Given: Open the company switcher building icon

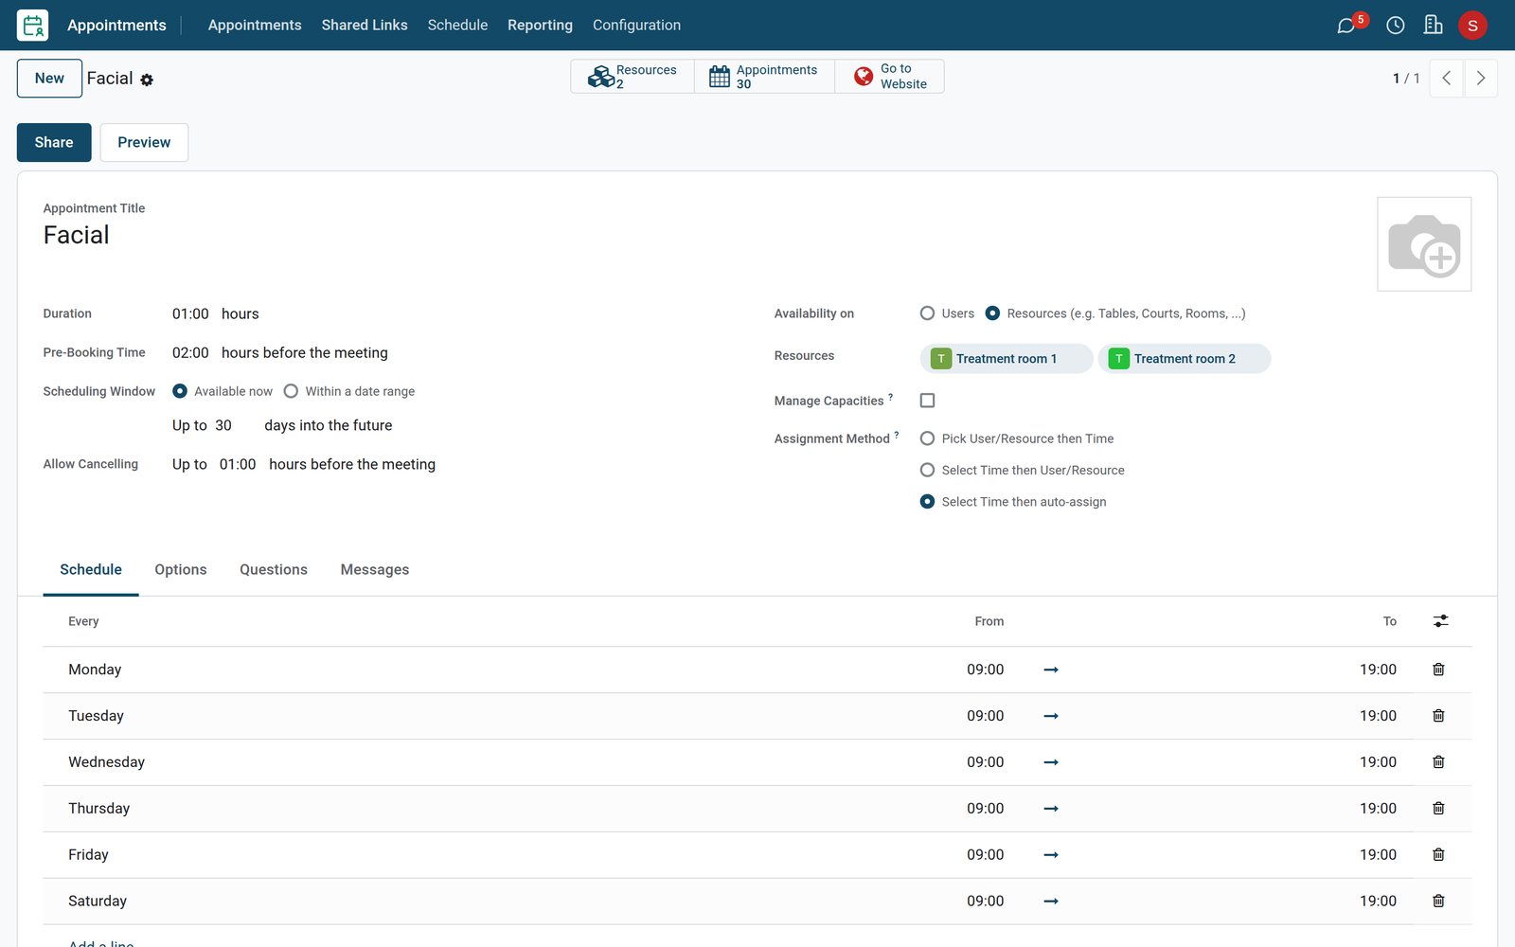Looking at the screenshot, I should [x=1434, y=26].
